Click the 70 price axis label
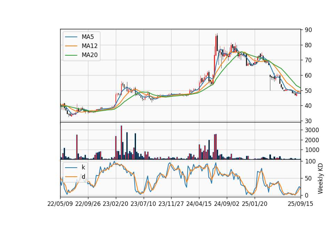The image size is (334, 240). tap(308, 60)
